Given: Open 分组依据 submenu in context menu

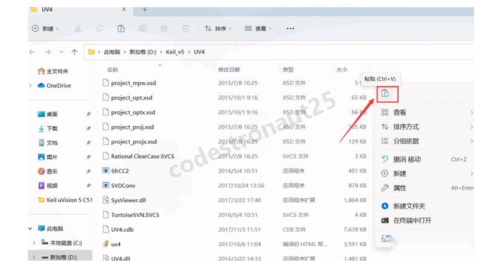Looking at the screenshot, I should click(426, 141).
